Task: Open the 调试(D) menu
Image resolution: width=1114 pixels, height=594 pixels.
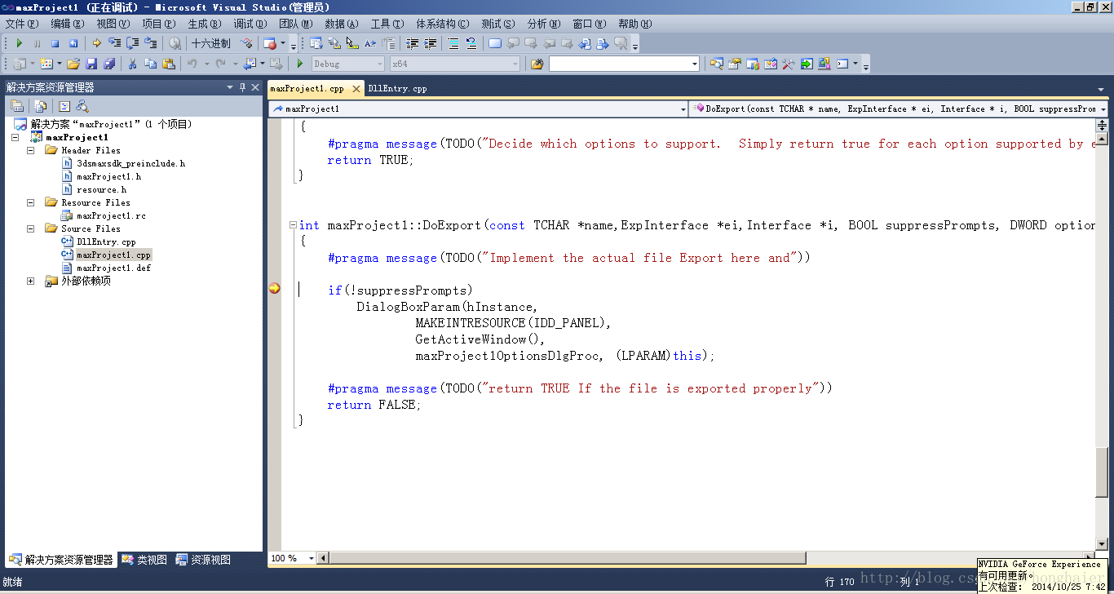Action: 249,24
